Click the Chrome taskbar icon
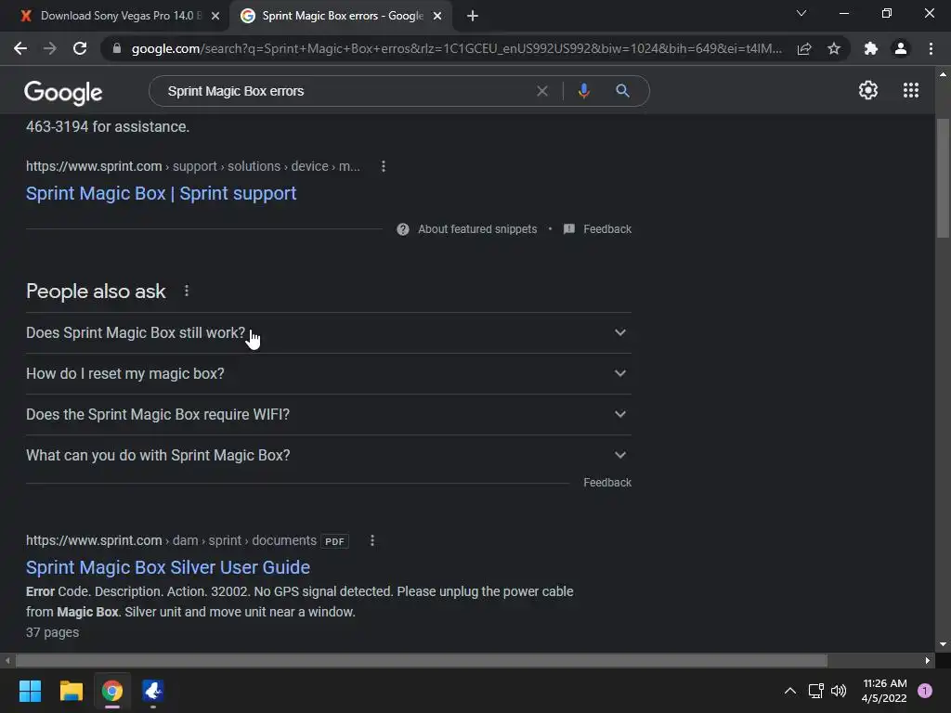Viewport: 951px width, 713px height. pyautogui.click(x=112, y=691)
